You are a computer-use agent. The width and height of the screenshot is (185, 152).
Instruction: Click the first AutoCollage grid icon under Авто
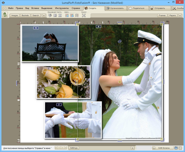click(67, 15)
